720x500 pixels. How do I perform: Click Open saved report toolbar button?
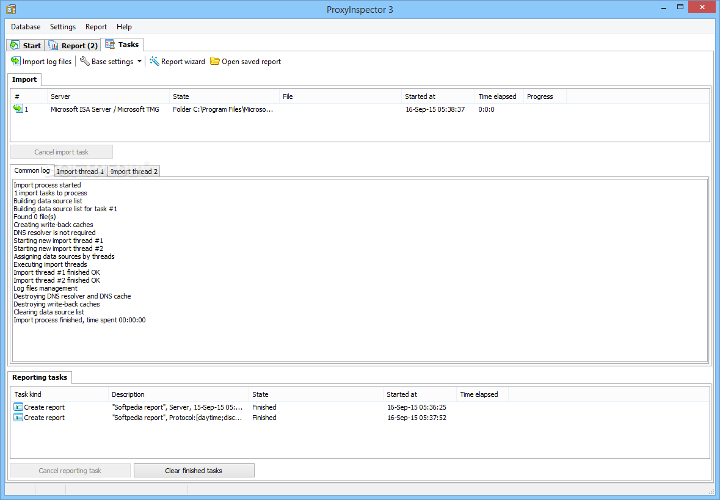tap(245, 61)
